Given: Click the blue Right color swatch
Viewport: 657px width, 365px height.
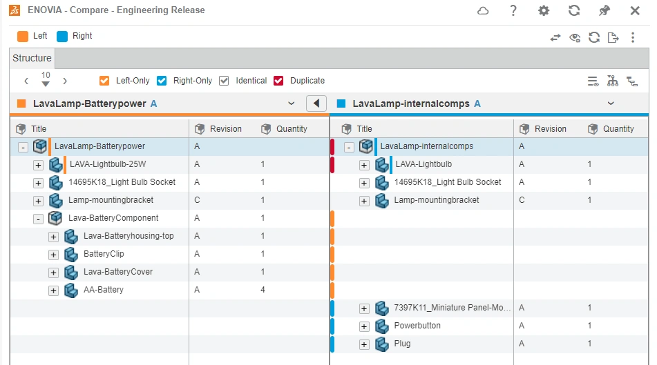Looking at the screenshot, I should [62, 37].
